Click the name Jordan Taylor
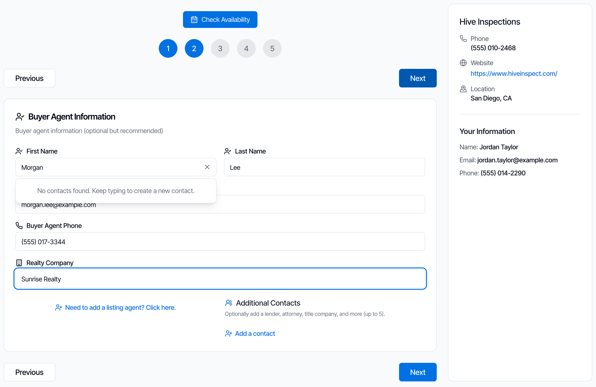 click(499, 147)
